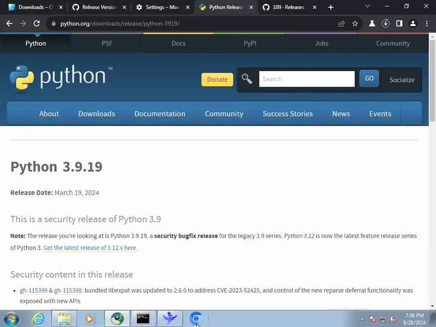This screenshot has width=436, height=327.
Task: Show hidden system tray icons
Action: 362,319
